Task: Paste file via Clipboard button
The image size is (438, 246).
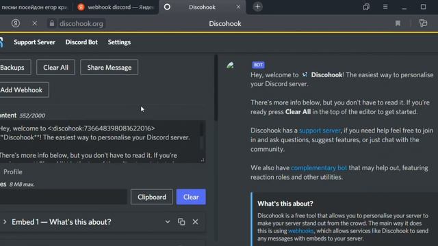Action: (x=152, y=197)
